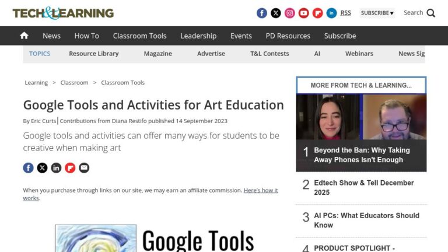Viewport: 448px width, 252px height.
Task: Click the home icon in navigation bar
Action: pos(24,36)
